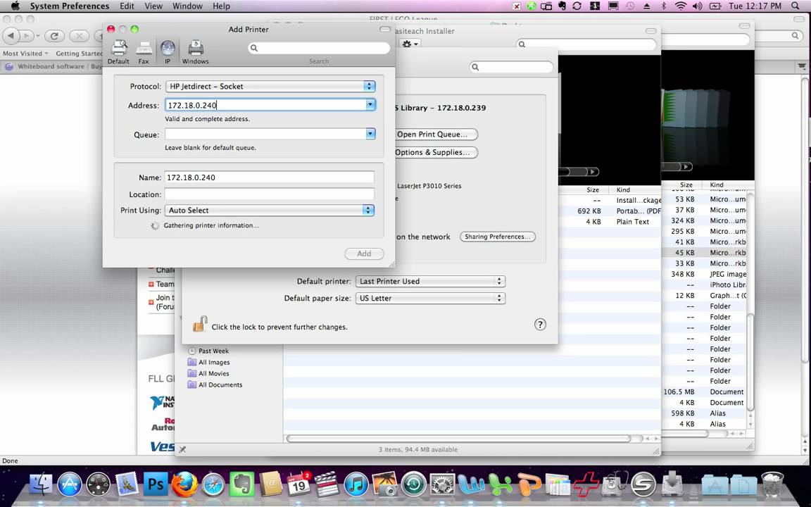Change the Default paper size dropdown

click(429, 298)
